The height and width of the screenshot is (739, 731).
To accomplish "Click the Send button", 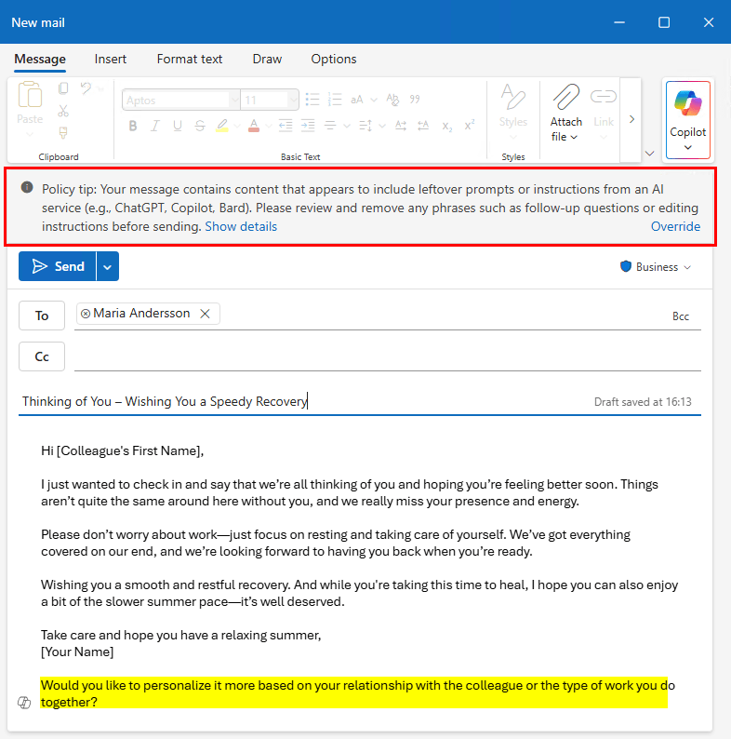I will pyautogui.click(x=58, y=266).
